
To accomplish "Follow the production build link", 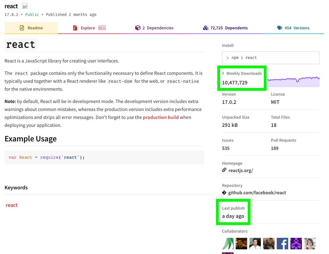I will [x=161, y=117].
